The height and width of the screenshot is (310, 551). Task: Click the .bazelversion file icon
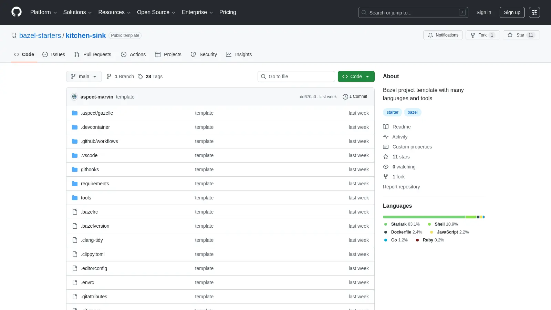[75, 226]
